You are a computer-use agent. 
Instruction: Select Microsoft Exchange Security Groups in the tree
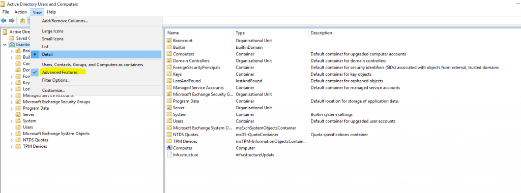point(56,102)
